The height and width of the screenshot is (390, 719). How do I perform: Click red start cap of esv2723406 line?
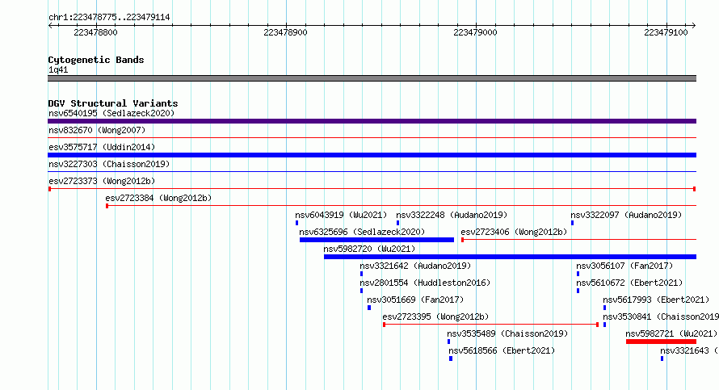click(462, 240)
